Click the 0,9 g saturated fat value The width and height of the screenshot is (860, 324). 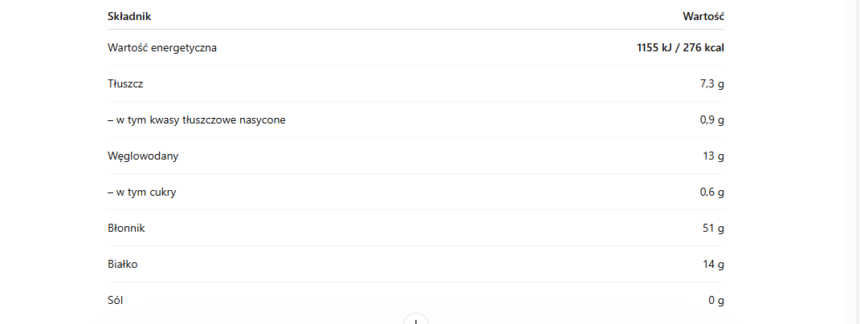click(712, 119)
